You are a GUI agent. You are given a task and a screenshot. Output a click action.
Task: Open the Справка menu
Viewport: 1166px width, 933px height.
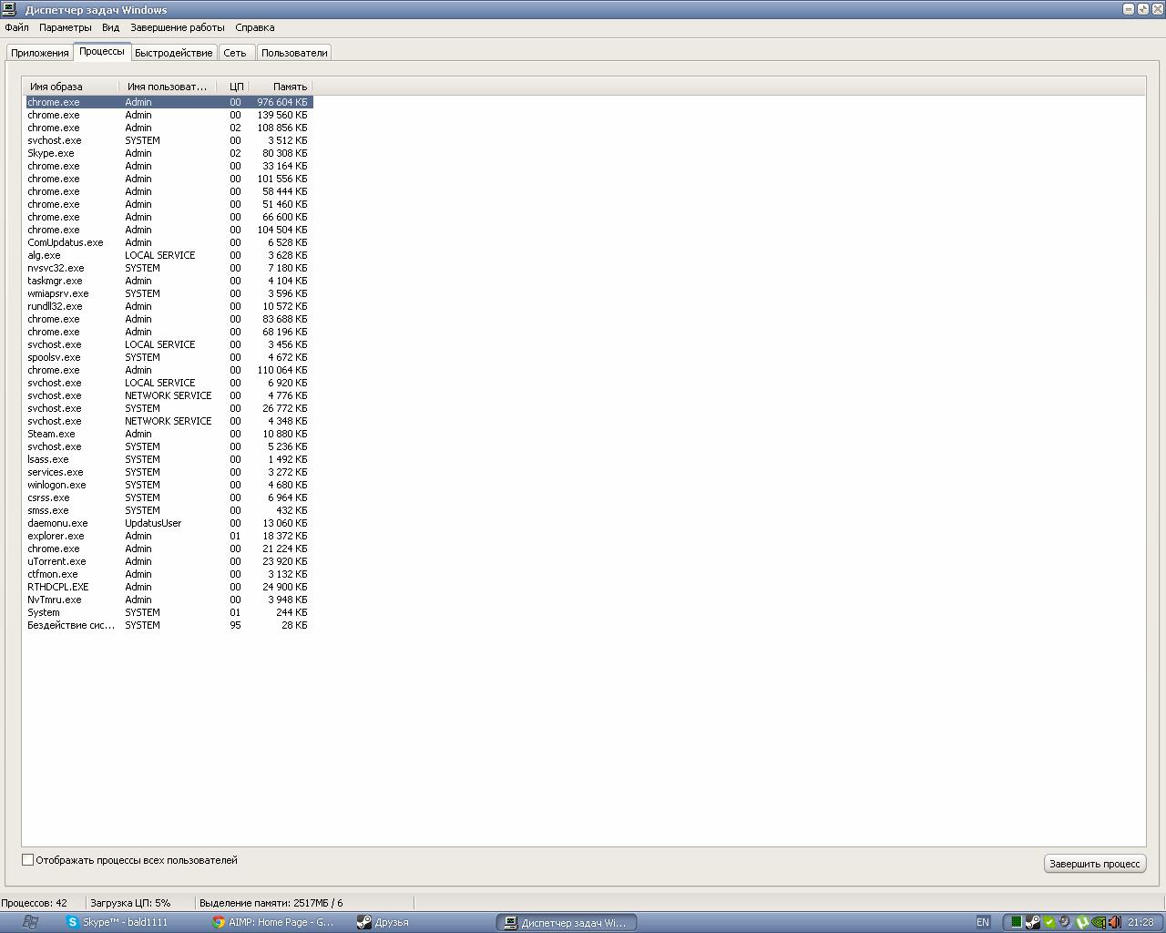pyautogui.click(x=255, y=27)
